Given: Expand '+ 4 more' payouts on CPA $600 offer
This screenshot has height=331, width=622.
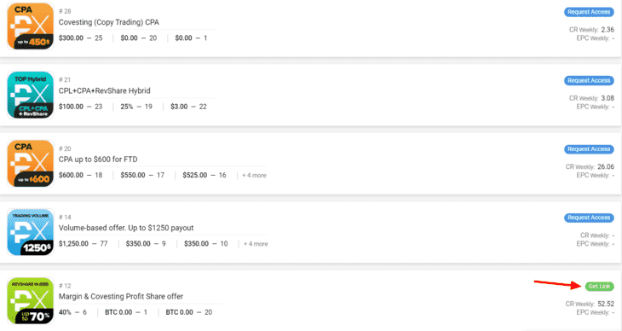Looking at the screenshot, I should click(x=254, y=175).
